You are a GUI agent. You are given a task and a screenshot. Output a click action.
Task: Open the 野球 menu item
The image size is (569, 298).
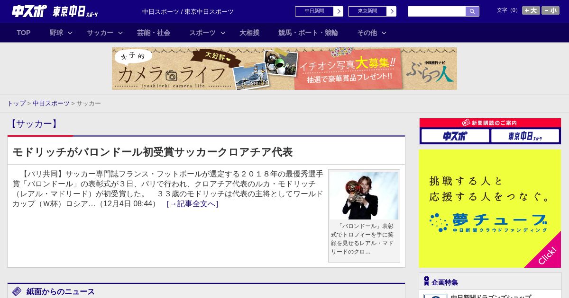pyautogui.click(x=56, y=33)
